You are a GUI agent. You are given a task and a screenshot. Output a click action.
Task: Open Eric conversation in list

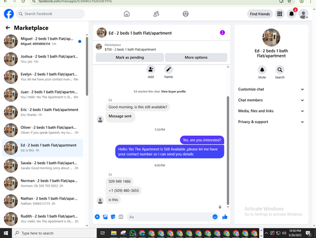tap(42, 112)
